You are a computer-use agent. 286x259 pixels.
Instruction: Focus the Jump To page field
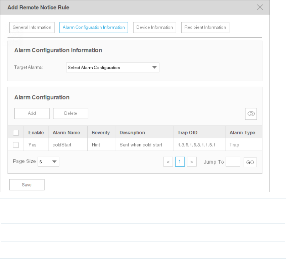(x=233, y=162)
